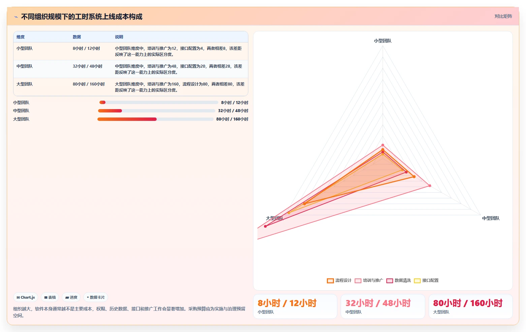526x332 pixels.
Task: Click the Chart.js tag
Action: click(26, 297)
